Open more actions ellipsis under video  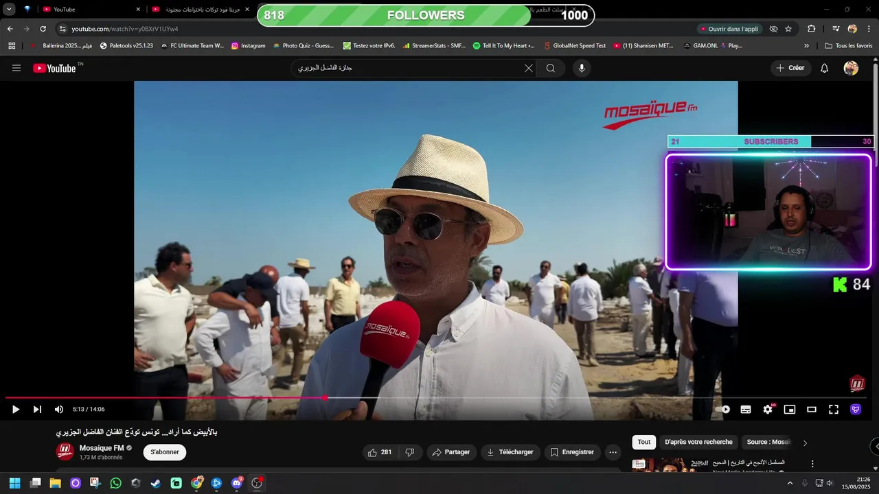[613, 452]
